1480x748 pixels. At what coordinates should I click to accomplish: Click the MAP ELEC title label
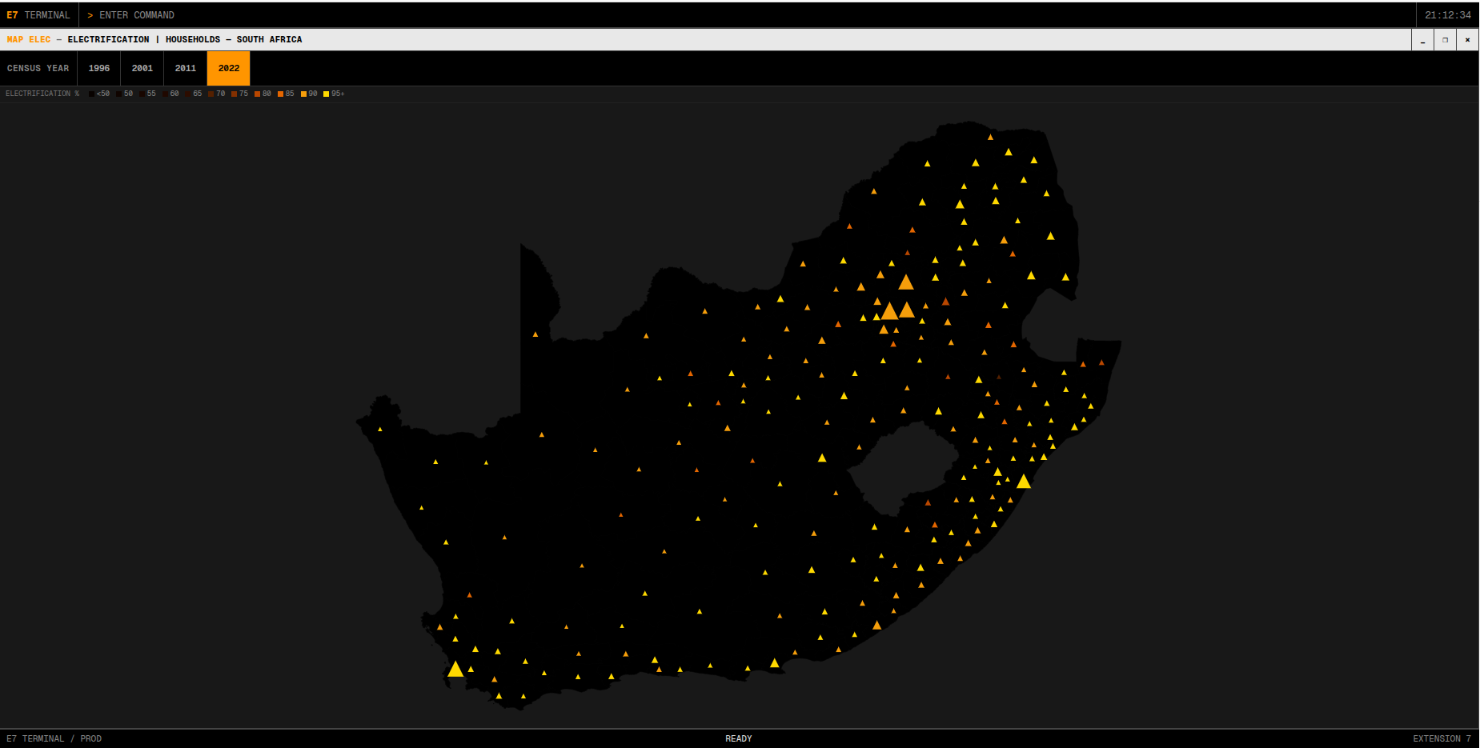(29, 39)
